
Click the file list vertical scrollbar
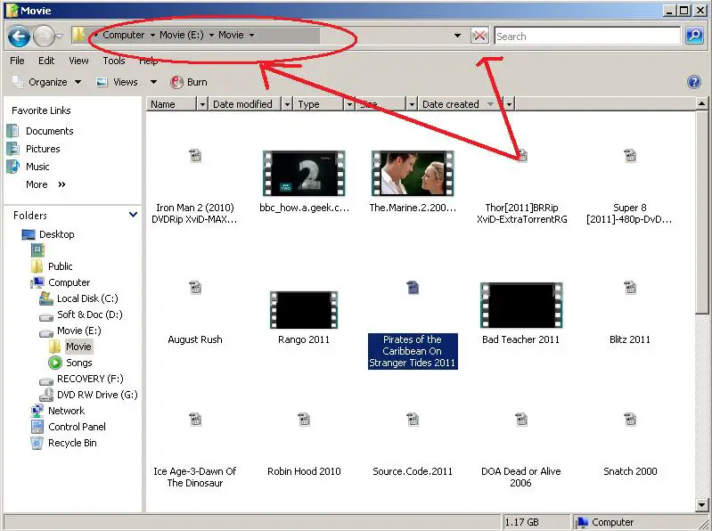[701, 211]
